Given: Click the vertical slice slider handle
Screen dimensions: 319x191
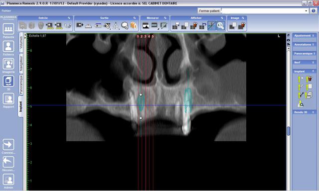Looking at the screenshot, I should (288, 131).
